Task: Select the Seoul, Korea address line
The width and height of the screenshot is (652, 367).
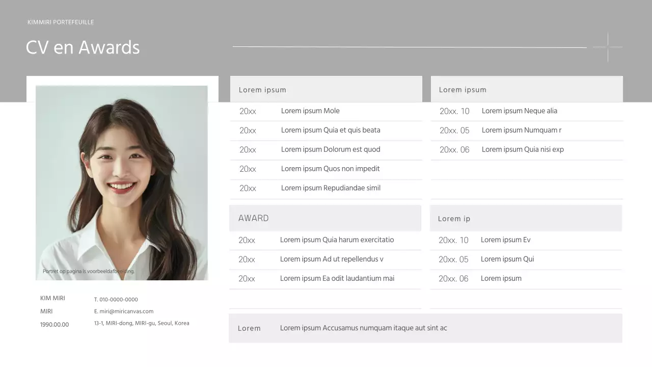Action: [x=142, y=323]
